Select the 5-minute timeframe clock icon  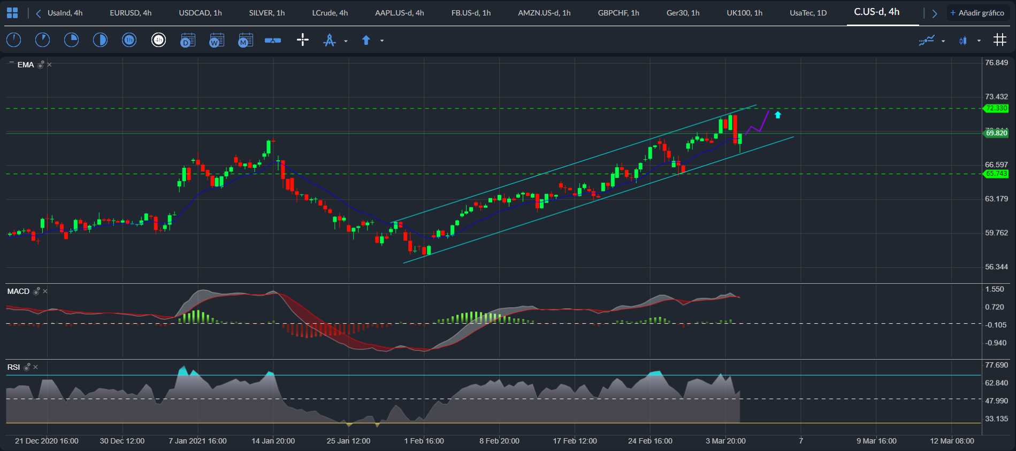pyautogui.click(x=42, y=40)
